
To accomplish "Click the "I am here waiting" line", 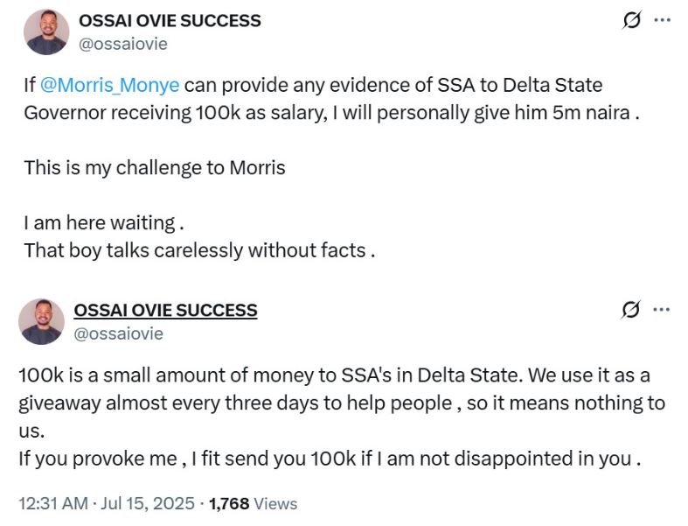I will [103, 224].
